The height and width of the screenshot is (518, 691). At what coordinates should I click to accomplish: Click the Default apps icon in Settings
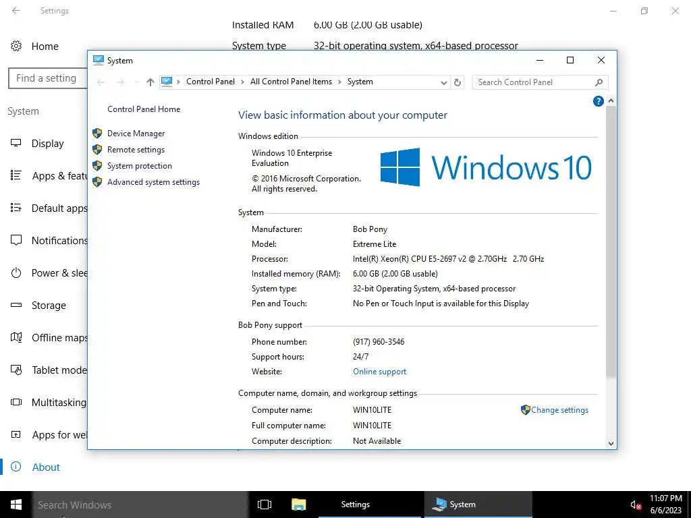tap(16, 208)
